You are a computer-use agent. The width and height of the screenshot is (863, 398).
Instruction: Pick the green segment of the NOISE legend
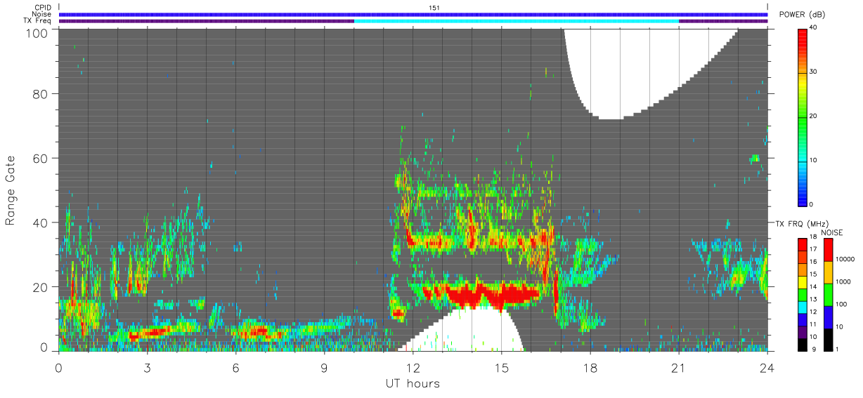point(828,295)
